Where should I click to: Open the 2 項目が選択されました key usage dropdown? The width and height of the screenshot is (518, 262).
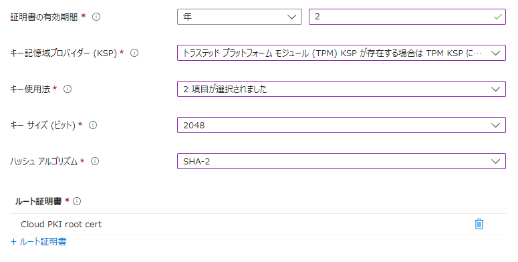(342, 89)
